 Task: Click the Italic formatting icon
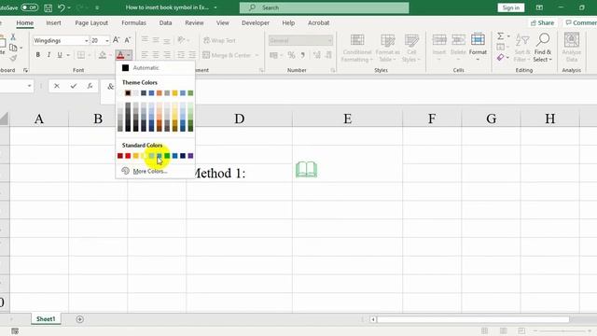(x=49, y=55)
